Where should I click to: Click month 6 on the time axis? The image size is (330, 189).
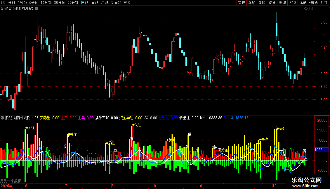point(26,186)
